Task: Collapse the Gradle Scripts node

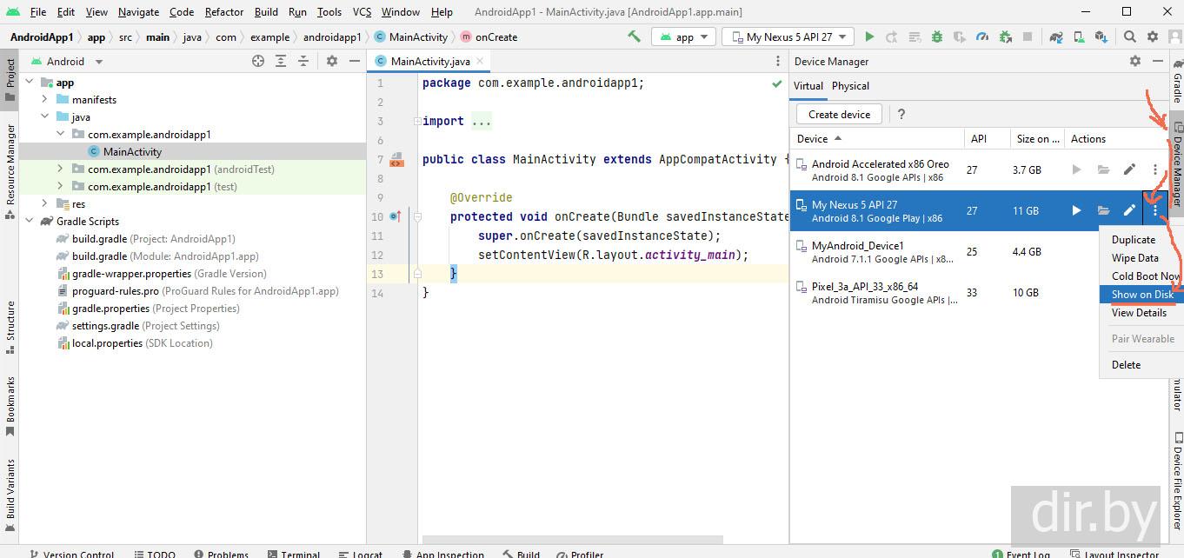Action: coord(29,221)
